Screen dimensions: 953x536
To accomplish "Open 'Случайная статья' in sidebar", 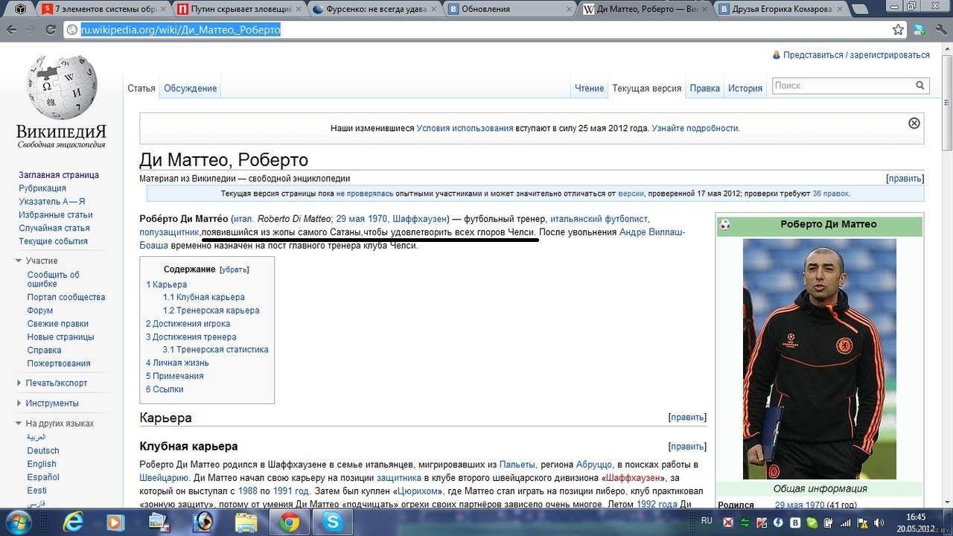I will click(54, 228).
